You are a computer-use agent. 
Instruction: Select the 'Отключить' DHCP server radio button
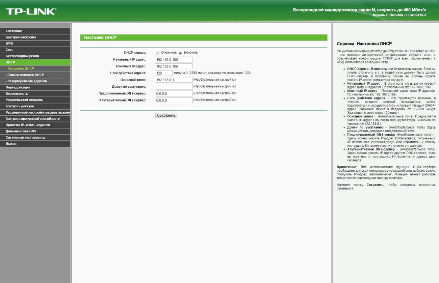pyautogui.click(x=158, y=53)
